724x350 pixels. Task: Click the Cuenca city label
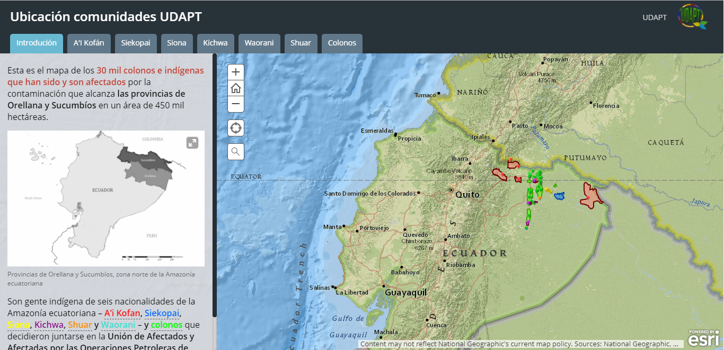coord(436,325)
